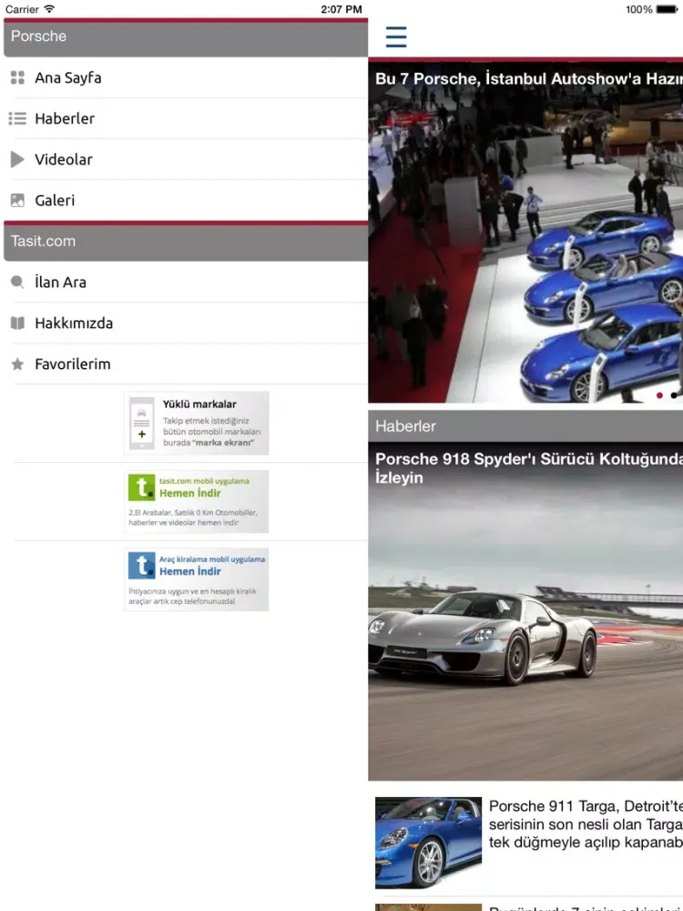The width and height of the screenshot is (683, 911).
Task: Click the Ana Sayfa grid icon
Action: pyautogui.click(x=17, y=77)
